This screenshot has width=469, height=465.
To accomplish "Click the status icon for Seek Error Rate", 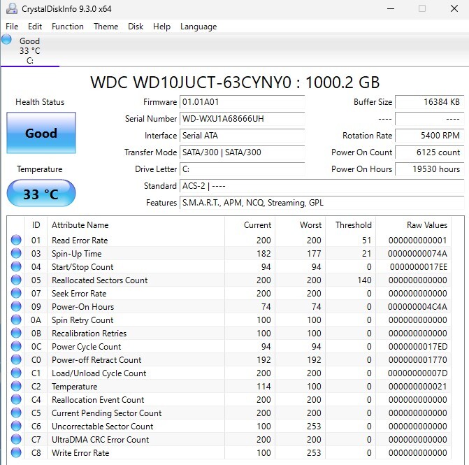I will click(16, 293).
